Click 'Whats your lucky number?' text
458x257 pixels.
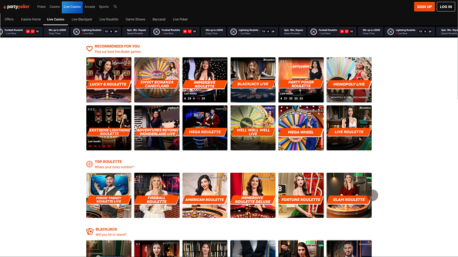tap(114, 167)
